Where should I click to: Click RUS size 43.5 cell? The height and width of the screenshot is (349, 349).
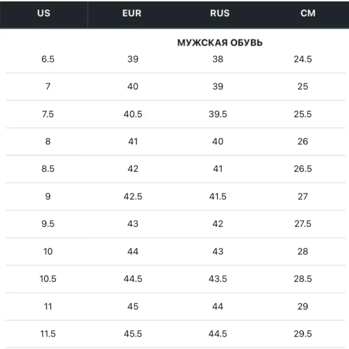click(218, 279)
